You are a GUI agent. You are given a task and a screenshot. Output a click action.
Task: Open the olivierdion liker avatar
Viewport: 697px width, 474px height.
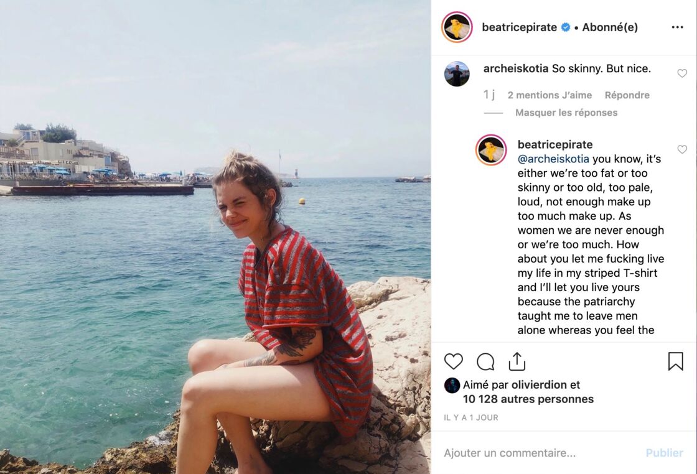click(452, 385)
